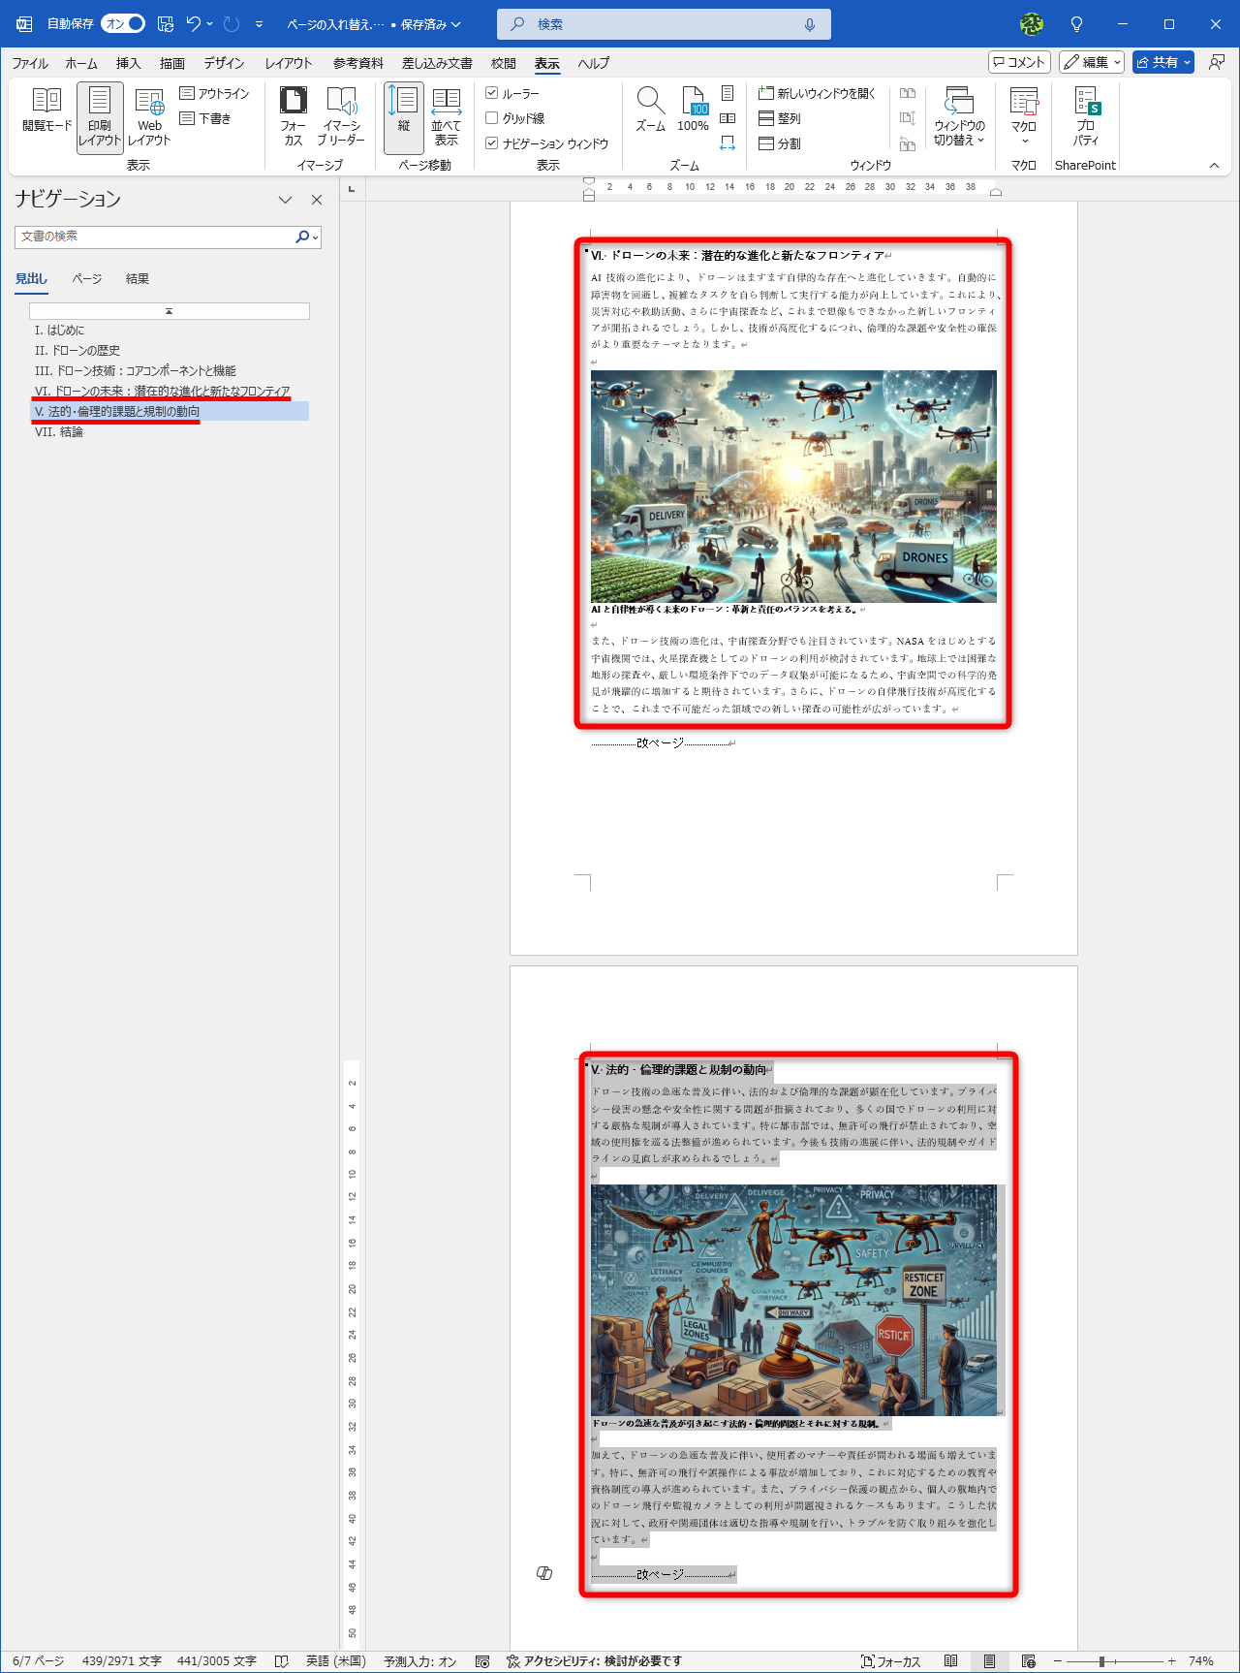Switch to アウトライン view
The image size is (1240, 1673).
click(x=214, y=93)
